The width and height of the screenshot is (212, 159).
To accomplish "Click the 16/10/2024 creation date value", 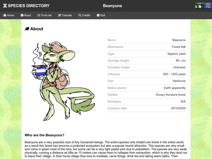I will tap(178, 108).
